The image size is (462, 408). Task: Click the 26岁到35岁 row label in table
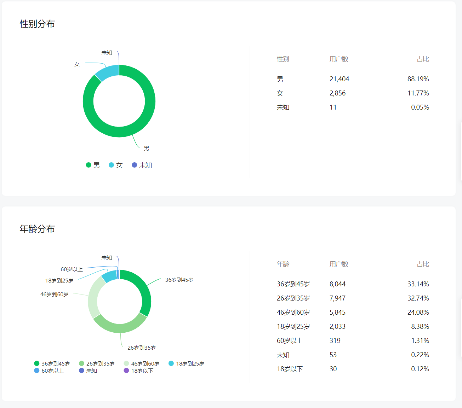tap(293, 298)
